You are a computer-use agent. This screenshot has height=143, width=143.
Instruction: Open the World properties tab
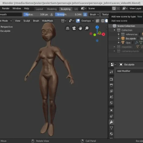pyautogui.click(x=111, y=103)
